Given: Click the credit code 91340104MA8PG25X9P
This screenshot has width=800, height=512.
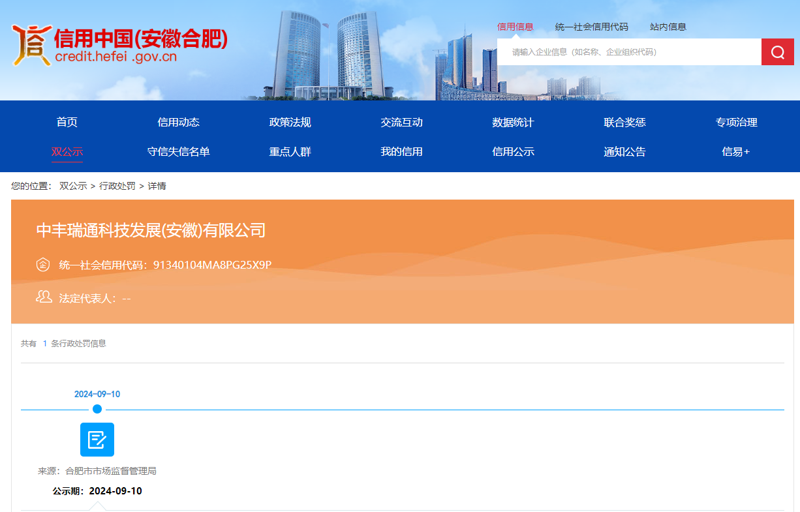Looking at the screenshot, I should pyautogui.click(x=212, y=265).
